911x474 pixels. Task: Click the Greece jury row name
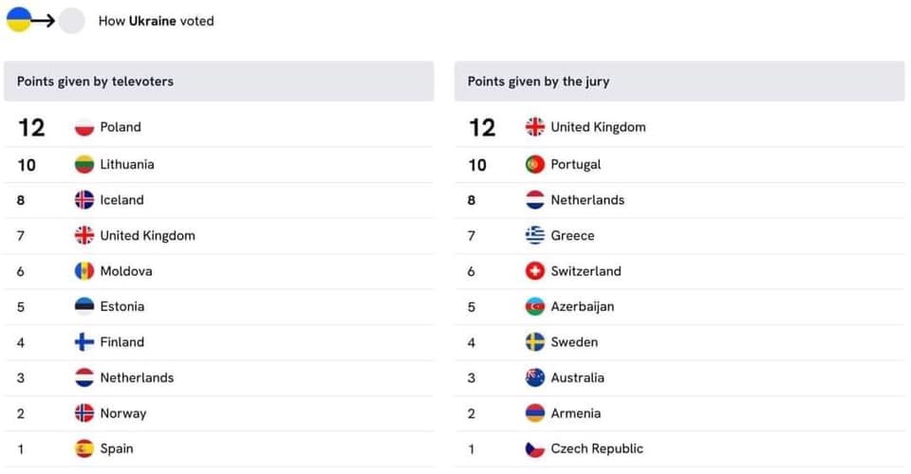[572, 235]
